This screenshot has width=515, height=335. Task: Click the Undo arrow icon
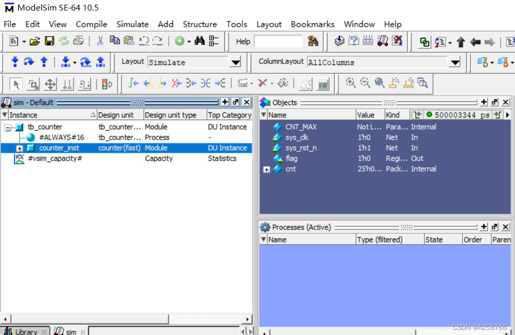point(144,40)
